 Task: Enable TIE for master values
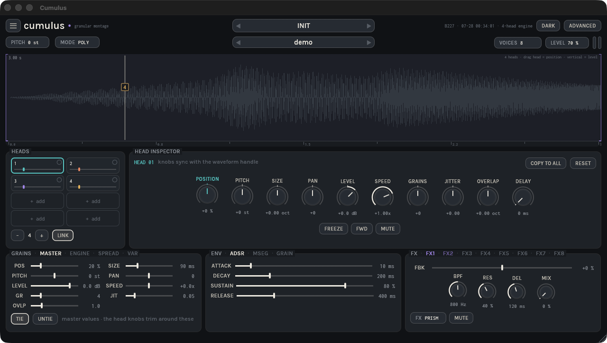[20, 319]
